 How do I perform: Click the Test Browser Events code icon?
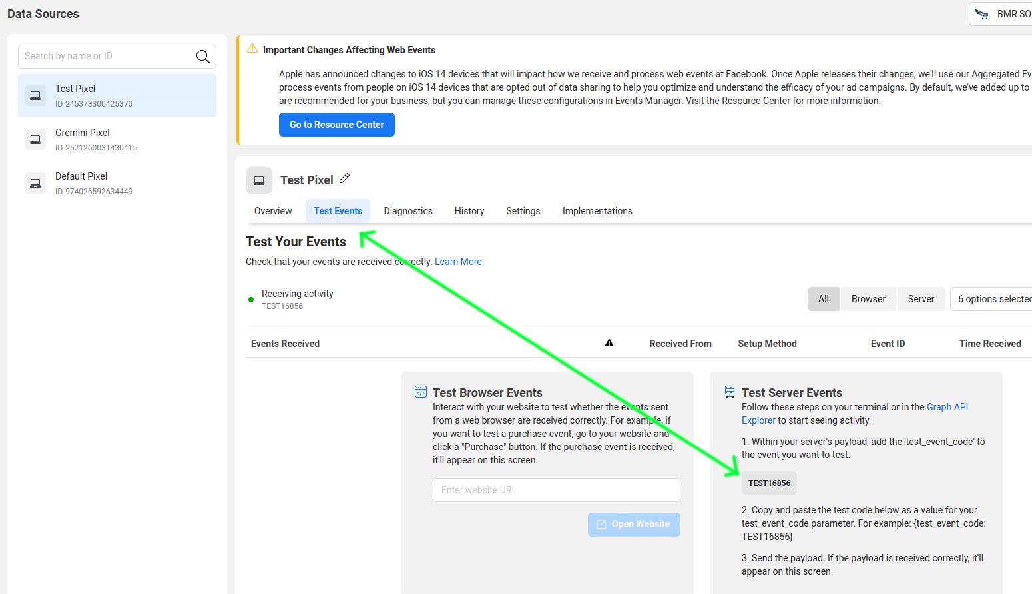(x=421, y=392)
